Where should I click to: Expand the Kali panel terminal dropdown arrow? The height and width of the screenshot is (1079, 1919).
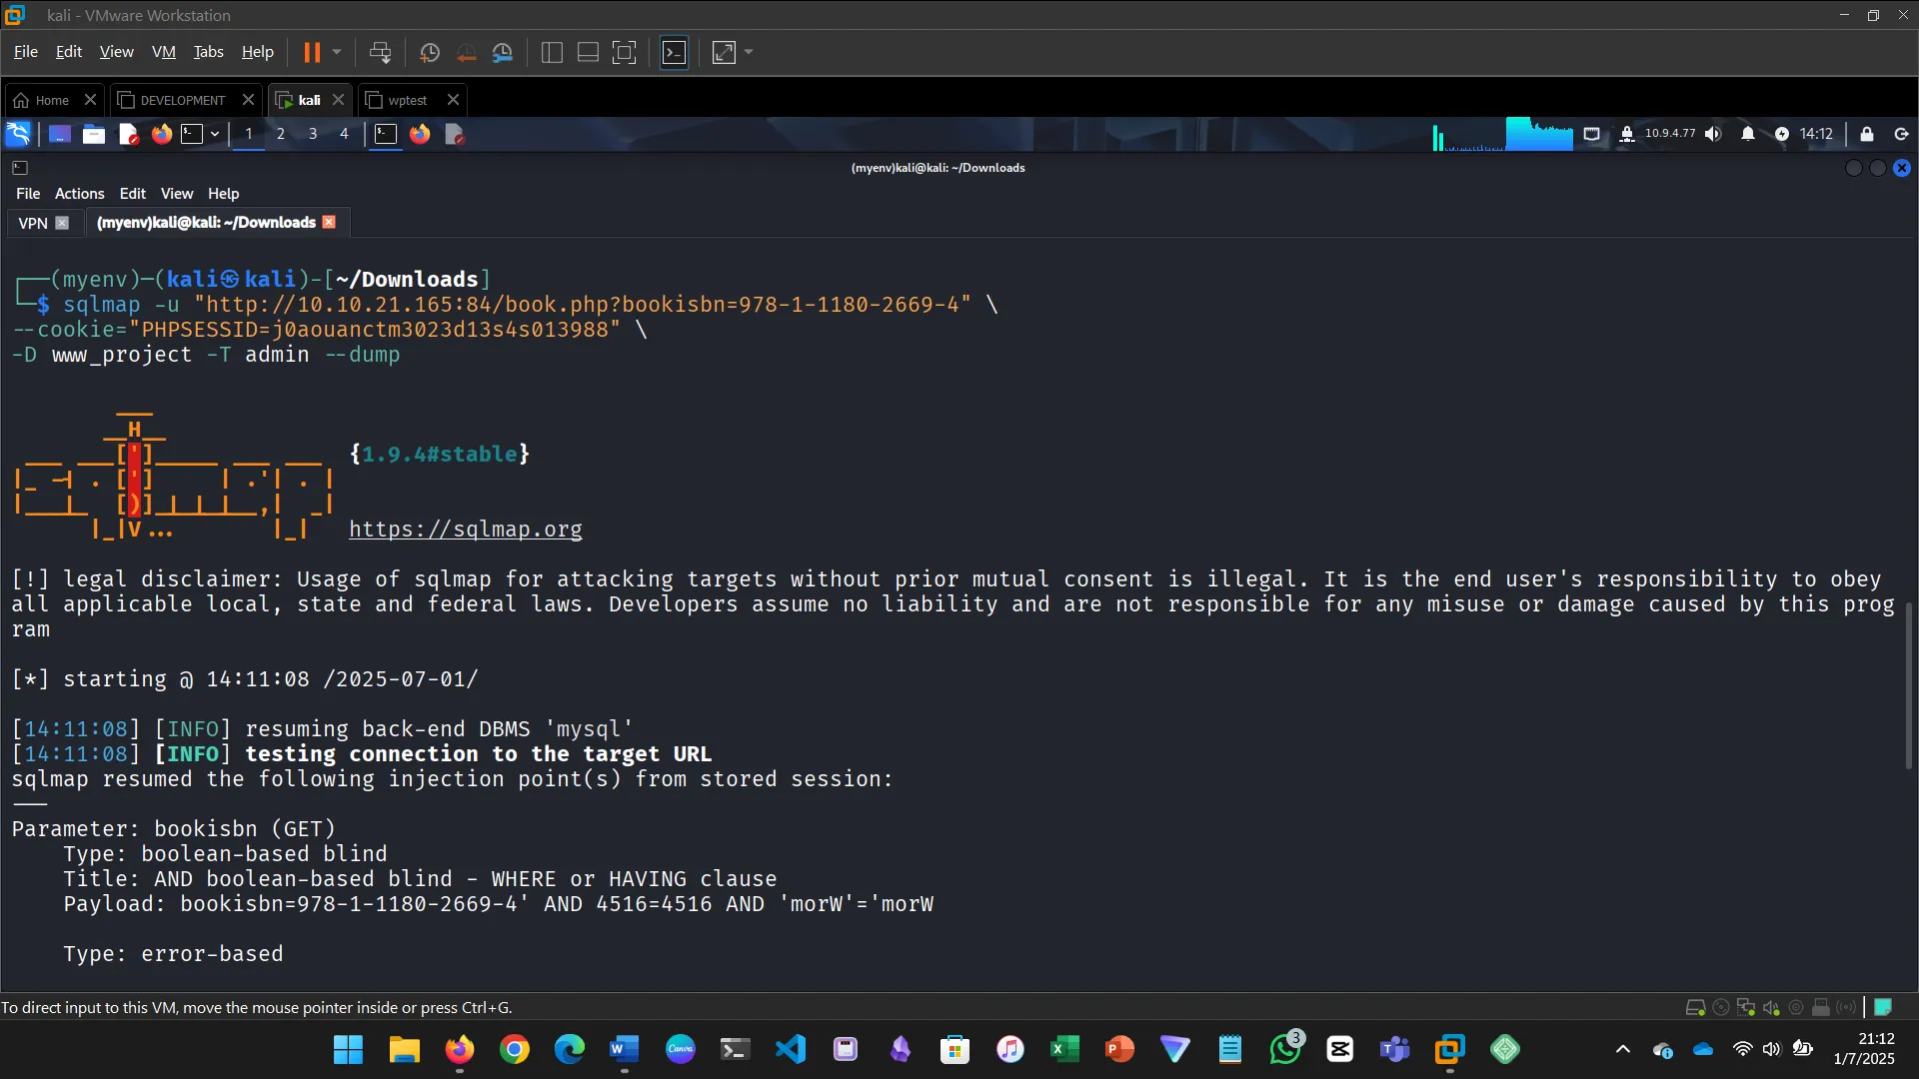click(215, 134)
